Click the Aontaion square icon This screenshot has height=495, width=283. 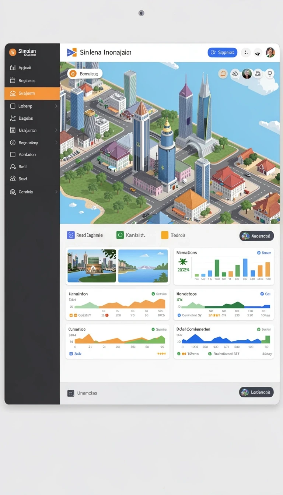tap(13, 155)
